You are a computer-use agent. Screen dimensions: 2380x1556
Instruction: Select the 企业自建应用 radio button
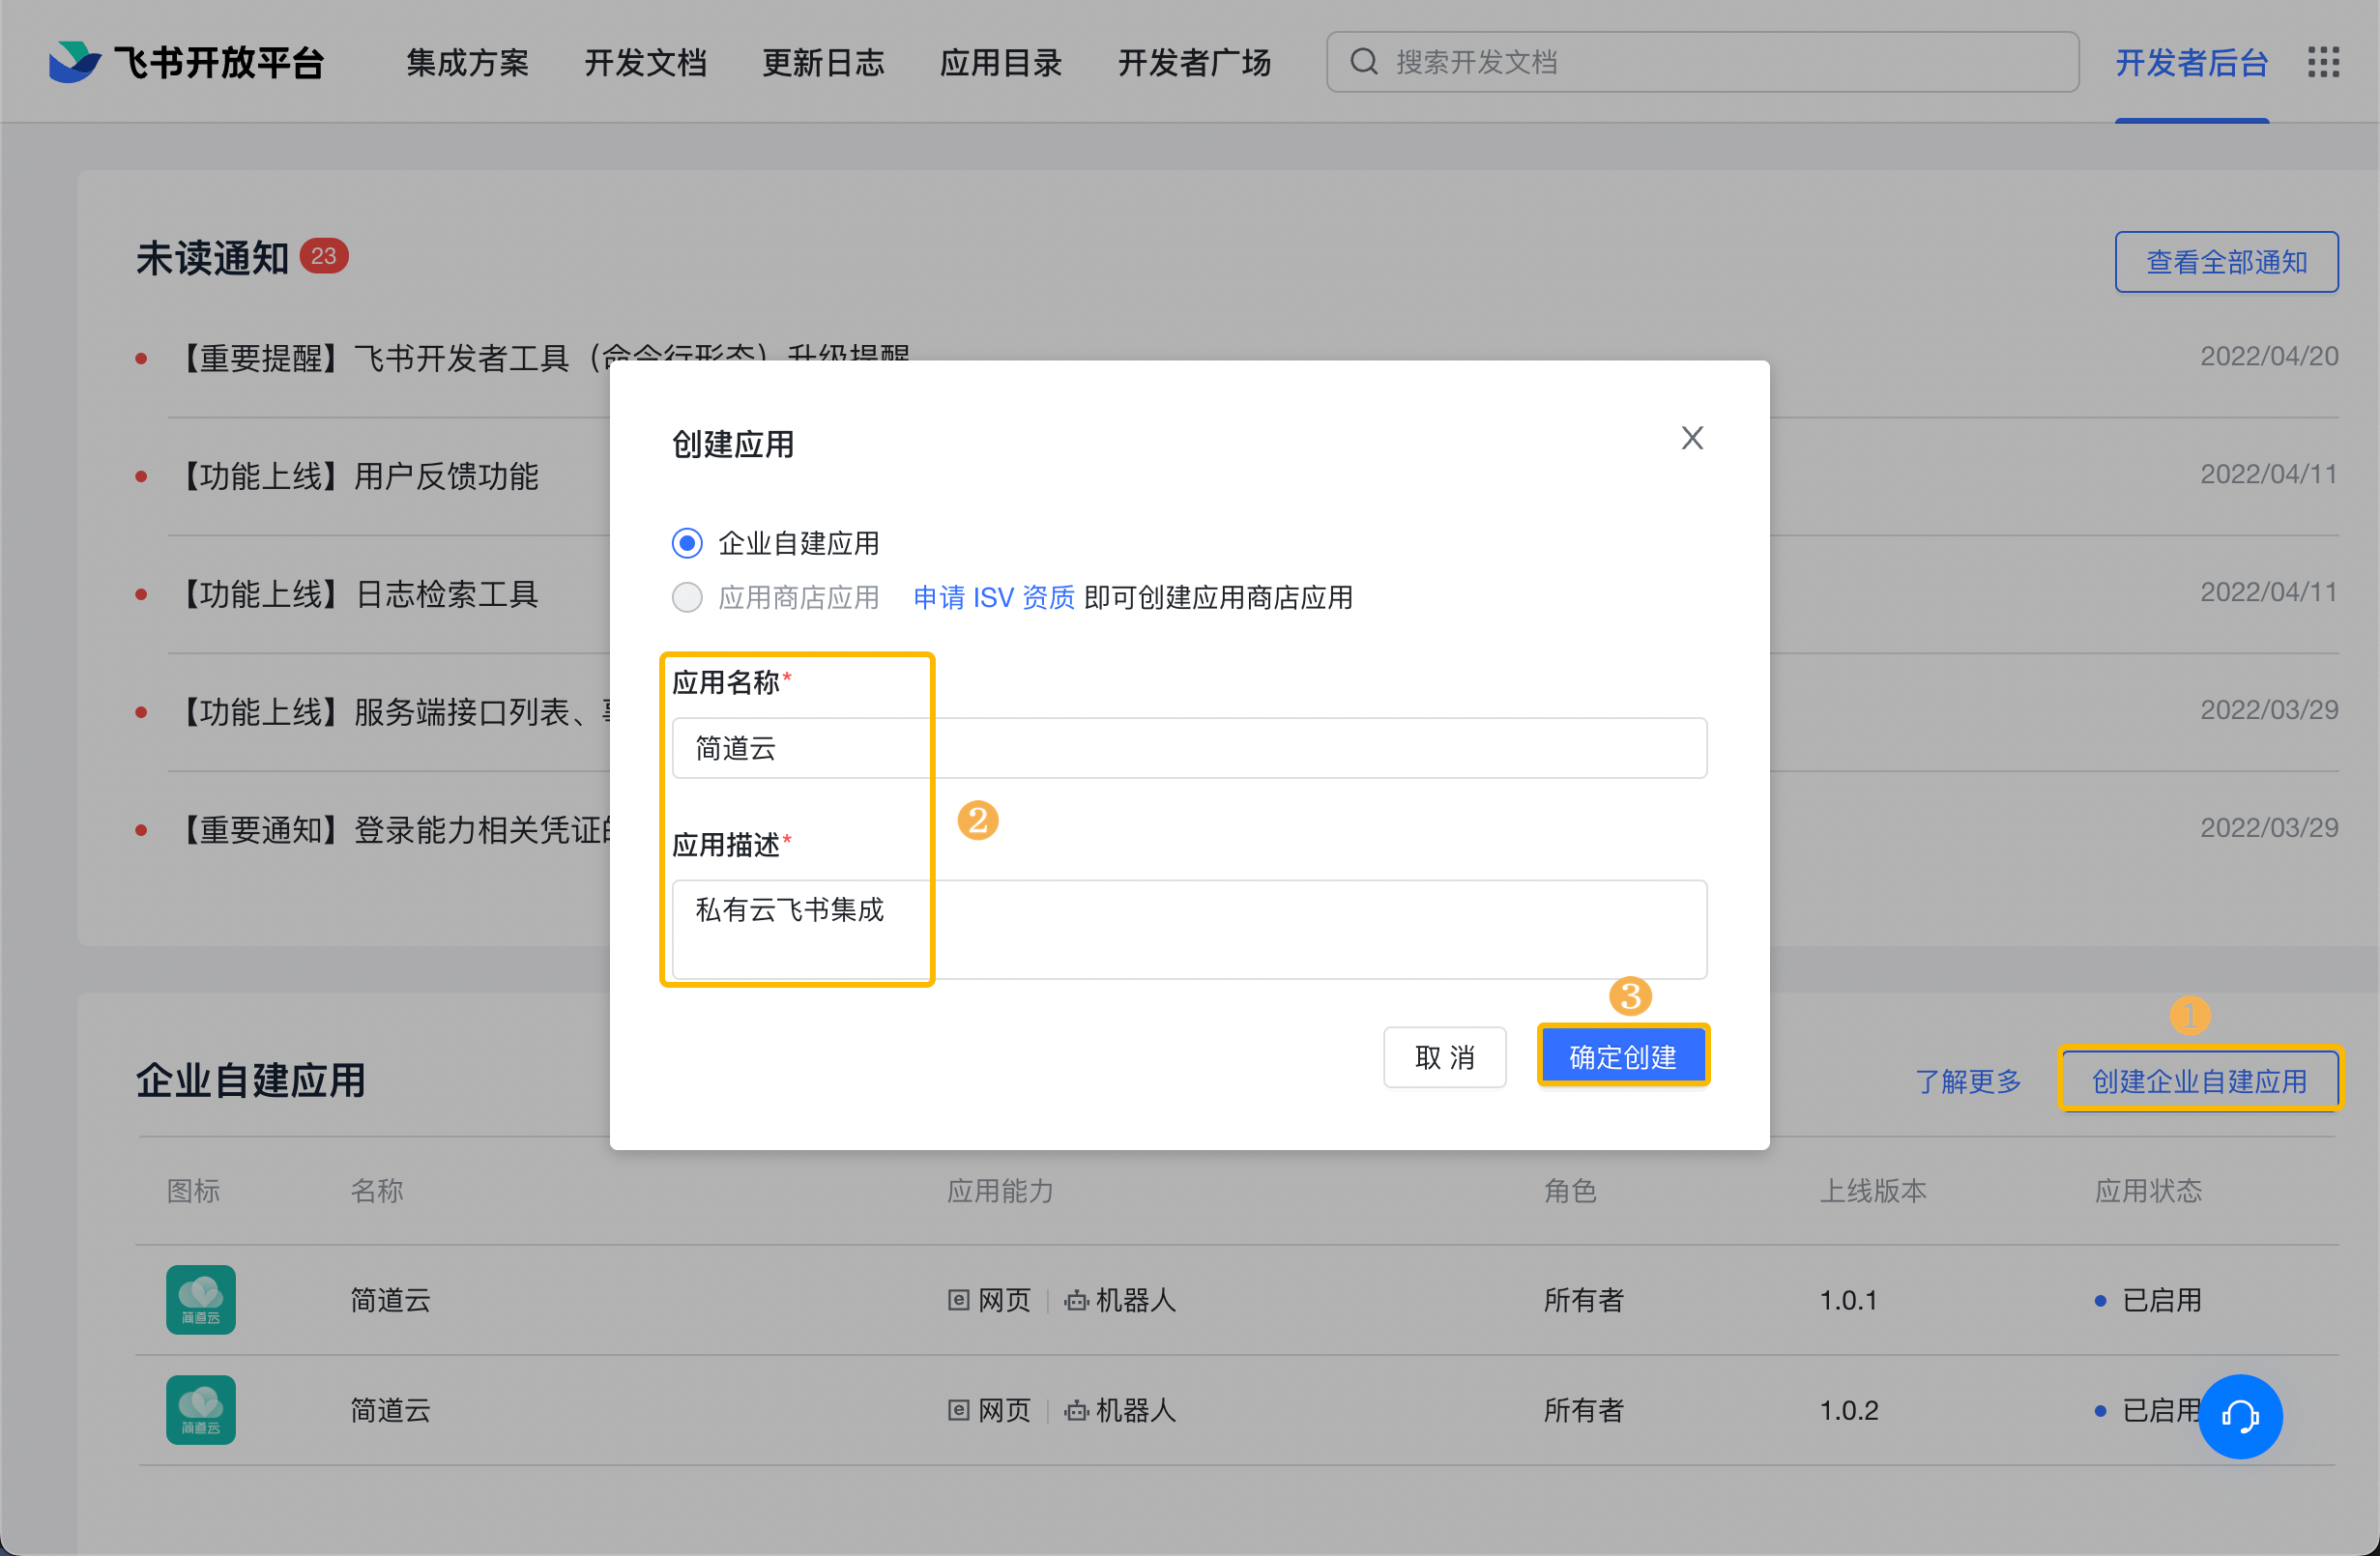pos(687,543)
